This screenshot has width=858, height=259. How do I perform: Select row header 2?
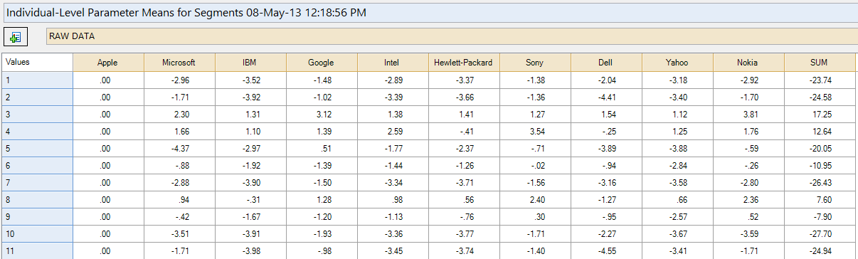36,97
